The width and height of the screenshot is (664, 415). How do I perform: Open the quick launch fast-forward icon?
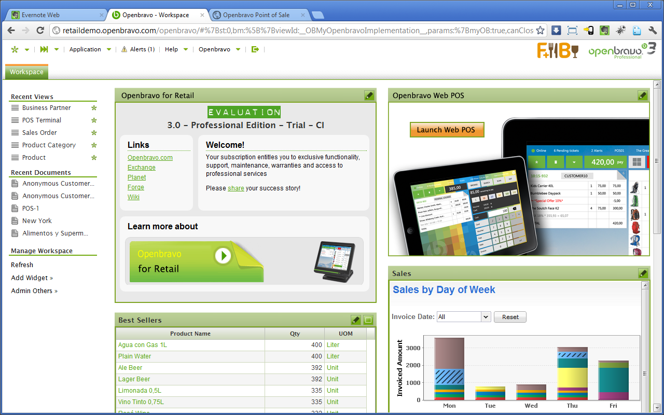[x=44, y=49]
